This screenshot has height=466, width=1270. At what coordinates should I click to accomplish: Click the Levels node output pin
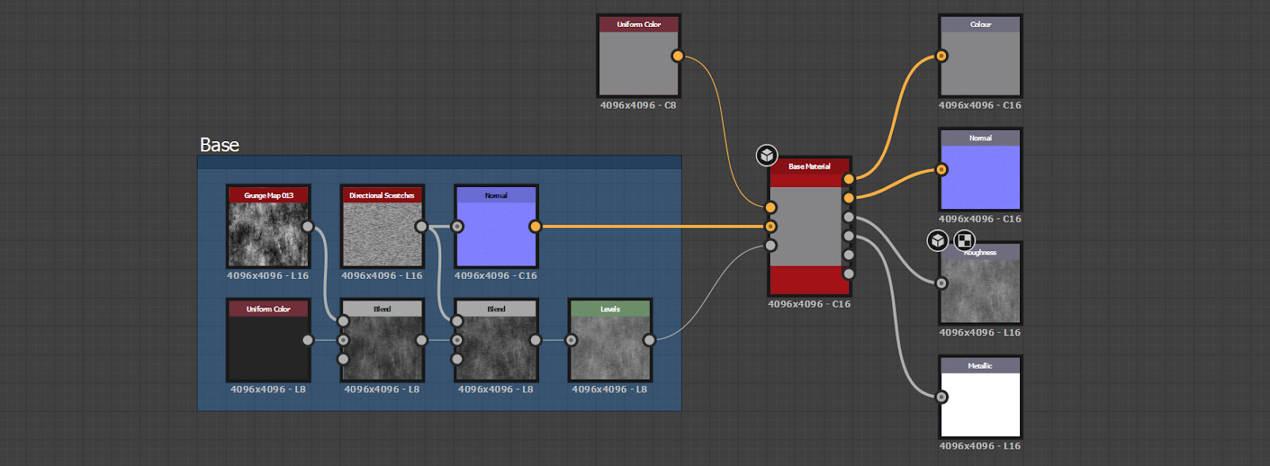point(649,340)
